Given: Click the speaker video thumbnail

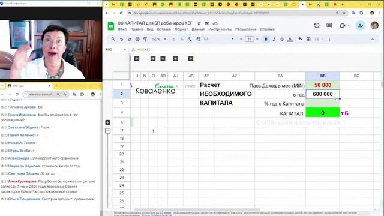Looking at the screenshot, I should point(51,49).
